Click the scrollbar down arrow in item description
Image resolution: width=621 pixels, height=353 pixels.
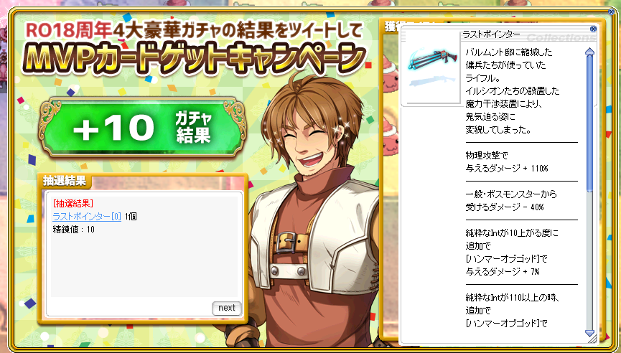point(589,333)
